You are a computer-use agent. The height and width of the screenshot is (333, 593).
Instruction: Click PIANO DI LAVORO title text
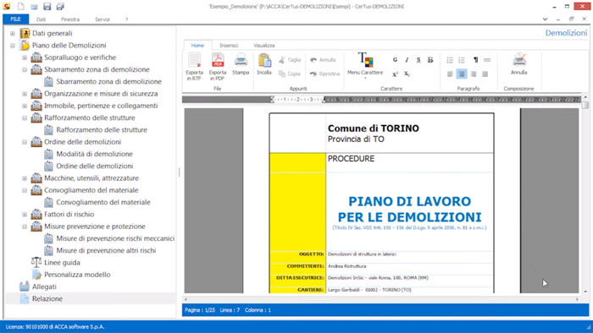click(x=409, y=201)
